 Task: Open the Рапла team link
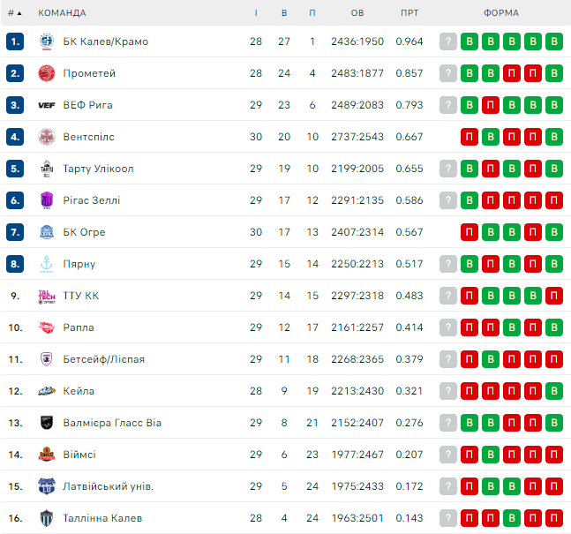[x=79, y=327]
